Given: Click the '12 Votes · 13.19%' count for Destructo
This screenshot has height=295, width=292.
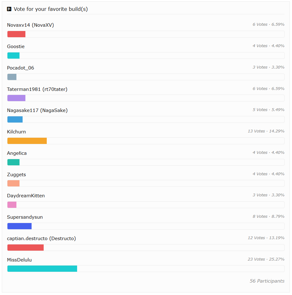Looking at the screenshot, I should pos(266,238).
